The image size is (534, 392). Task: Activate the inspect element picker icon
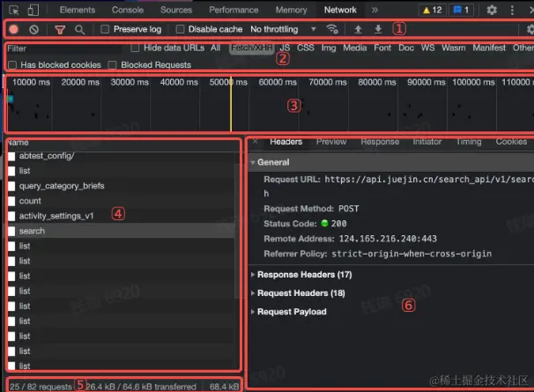pyautogui.click(x=13, y=11)
